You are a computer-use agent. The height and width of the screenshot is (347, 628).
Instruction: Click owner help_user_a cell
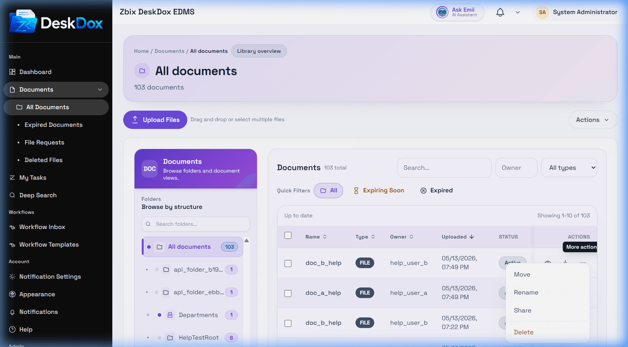pos(409,293)
